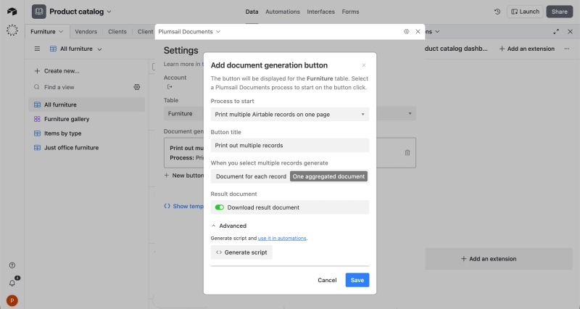Switch to the Data tab
This screenshot has height=309, width=580.
(x=252, y=12)
